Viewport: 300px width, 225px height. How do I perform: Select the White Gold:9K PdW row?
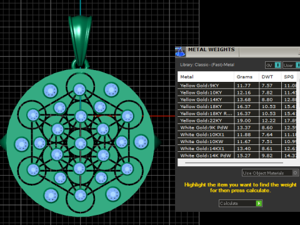pyautogui.click(x=237, y=127)
